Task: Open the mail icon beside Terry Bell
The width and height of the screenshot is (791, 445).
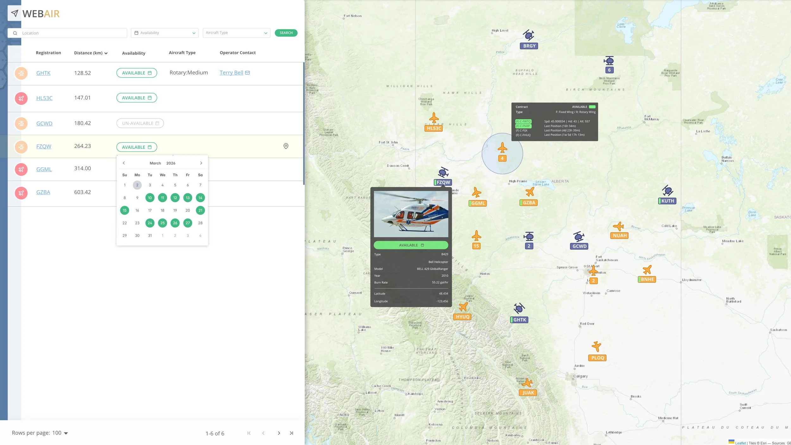Action: 247,73
